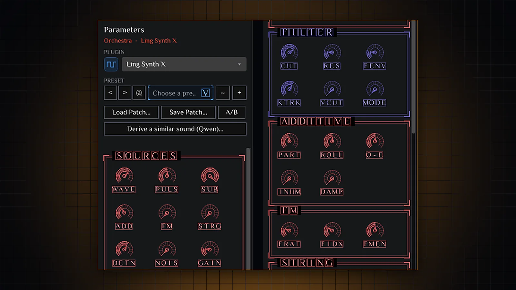Go to previous preset with < button

(110, 93)
